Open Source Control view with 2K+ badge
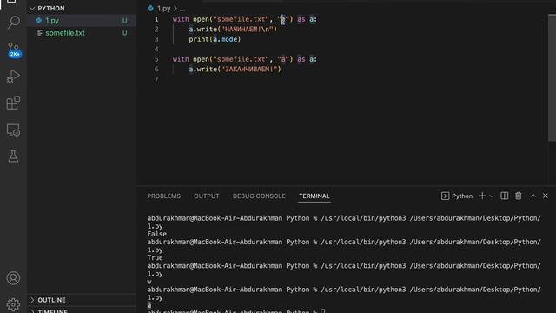This screenshot has height=313, width=556. click(x=14, y=50)
